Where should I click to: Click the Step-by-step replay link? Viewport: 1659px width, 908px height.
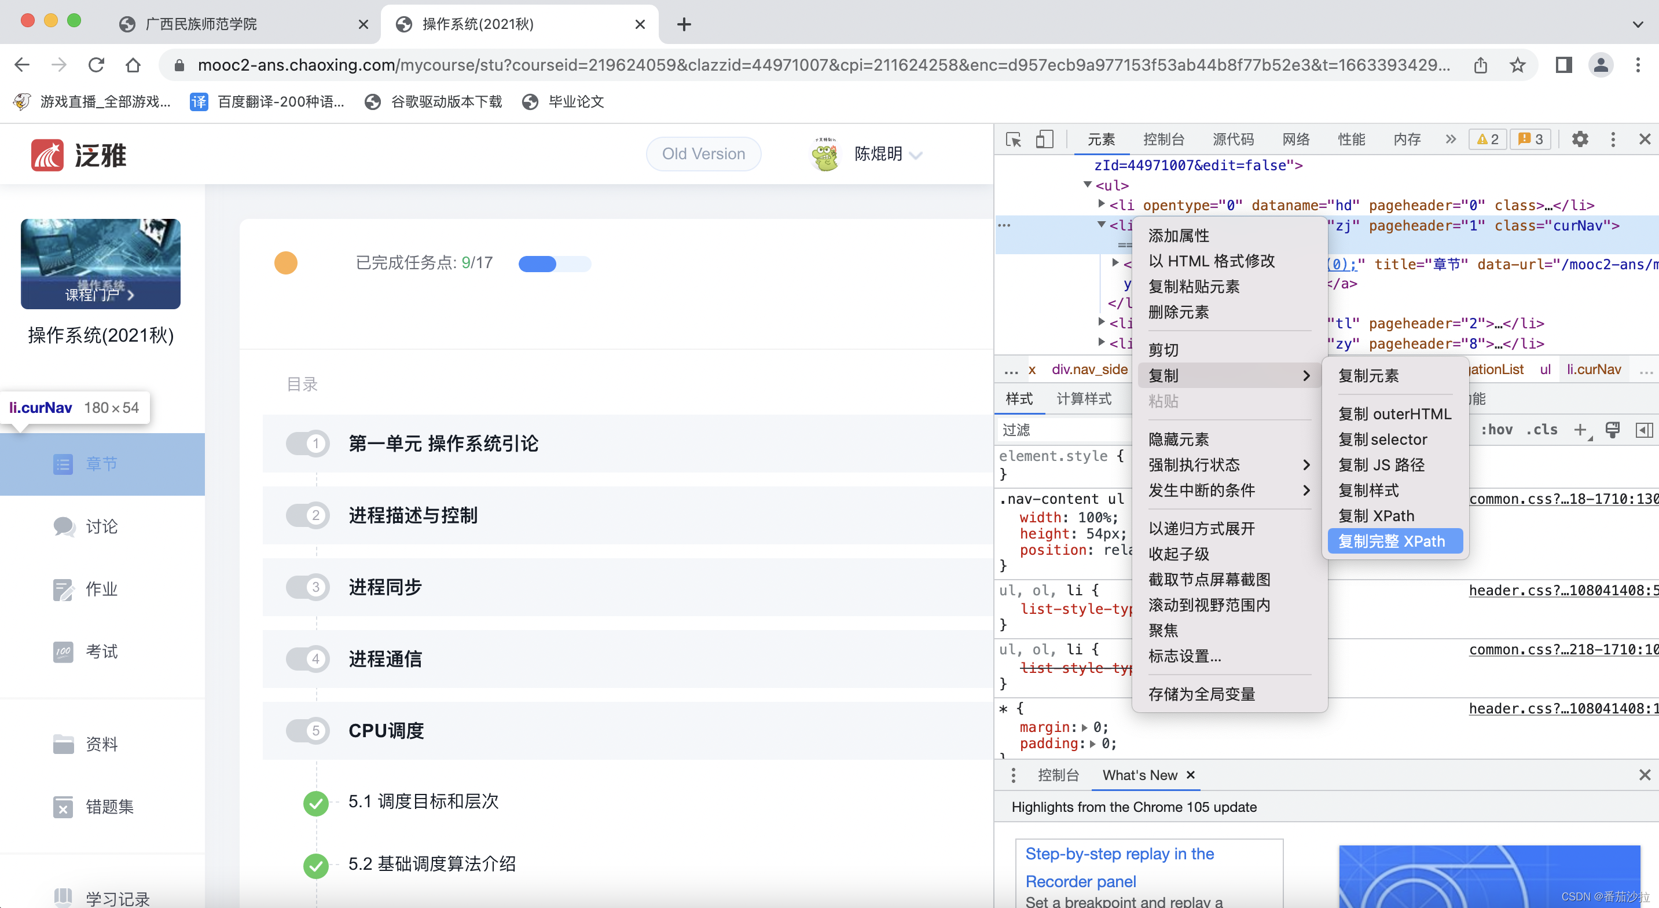tap(1120, 867)
